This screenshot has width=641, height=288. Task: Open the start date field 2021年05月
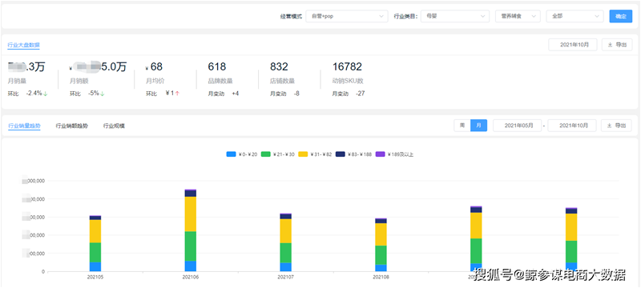[x=517, y=126]
